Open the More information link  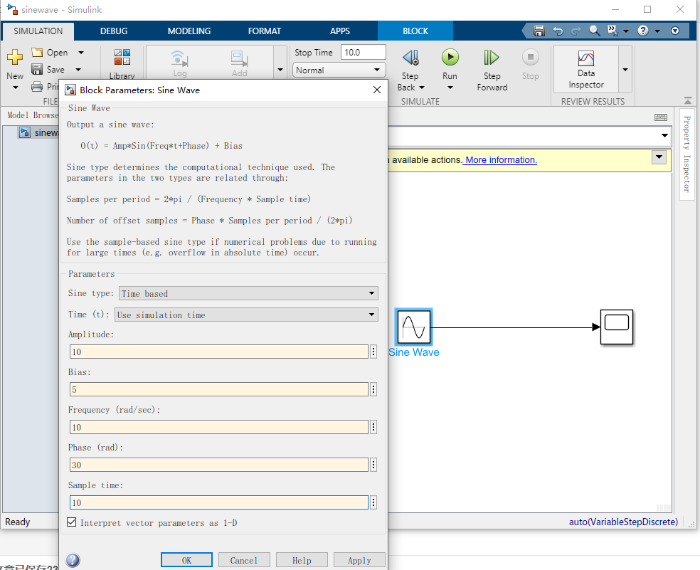coord(500,160)
